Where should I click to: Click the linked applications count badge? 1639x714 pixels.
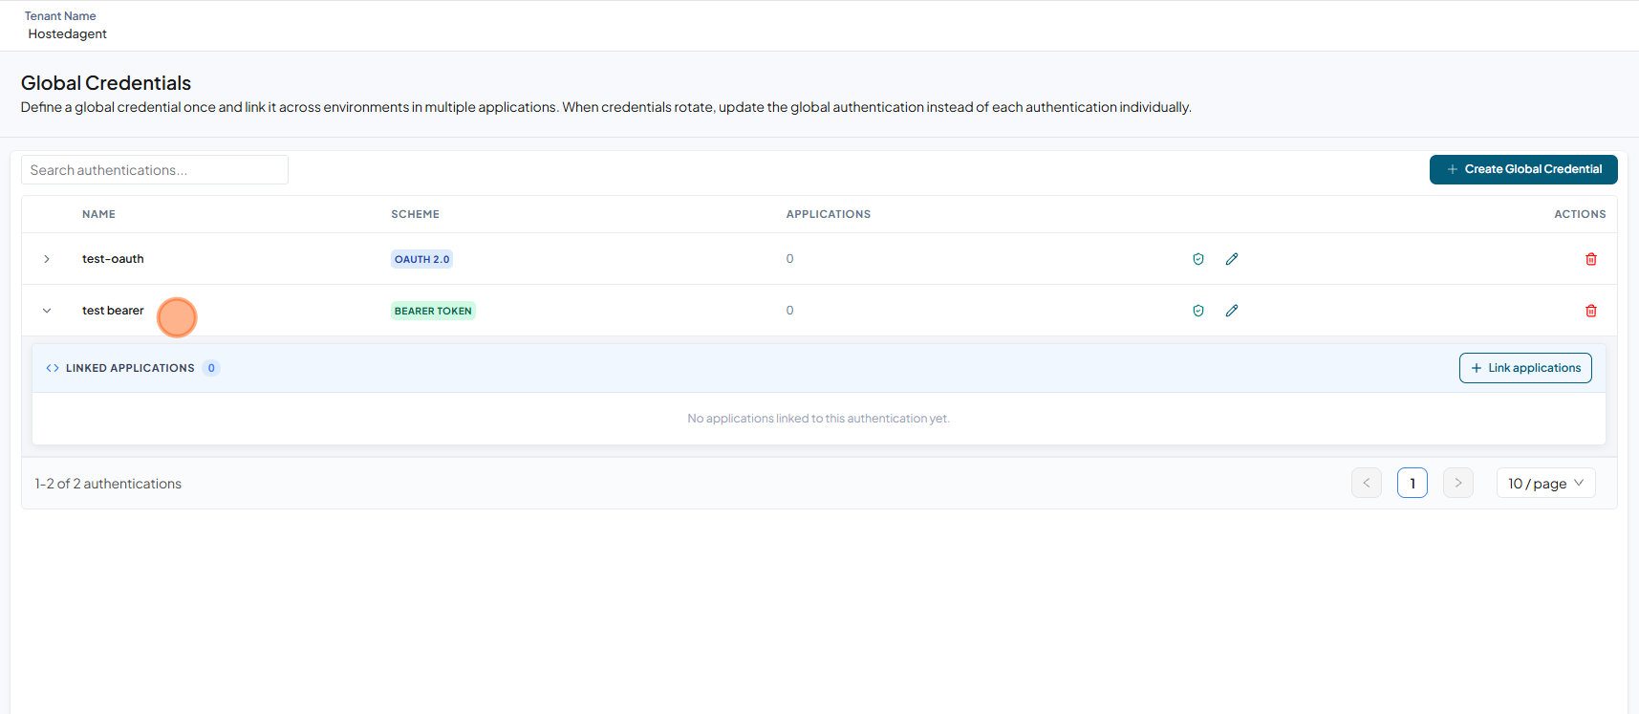click(x=211, y=368)
